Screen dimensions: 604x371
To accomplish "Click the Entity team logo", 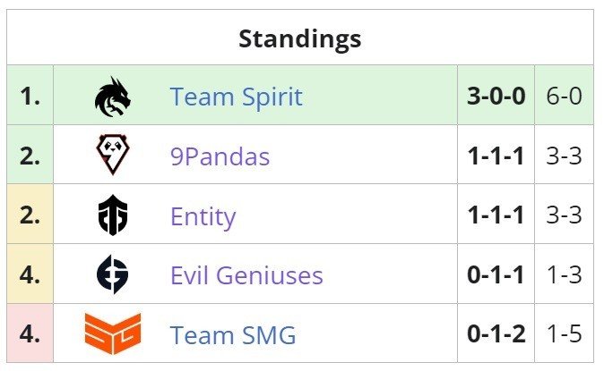I will pyautogui.click(x=113, y=215).
